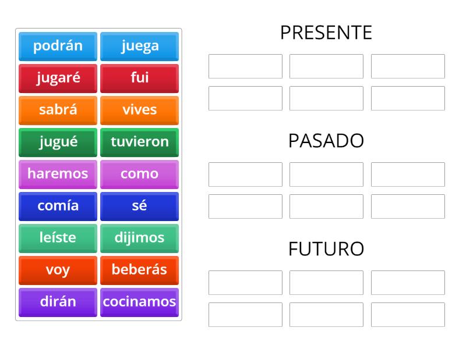Choose the "tuvieron" word tile
This screenshot has width=466, height=349.
coord(139,142)
